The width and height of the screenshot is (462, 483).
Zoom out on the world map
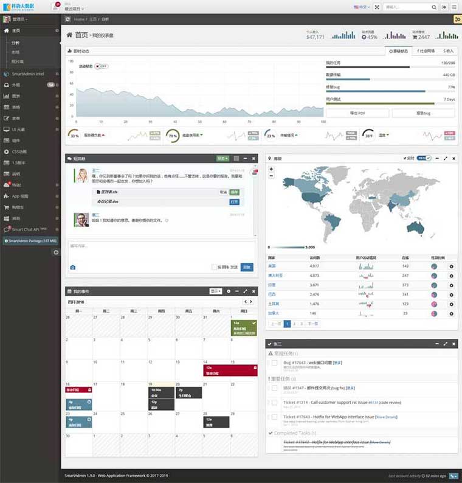(x=271, y=176)
